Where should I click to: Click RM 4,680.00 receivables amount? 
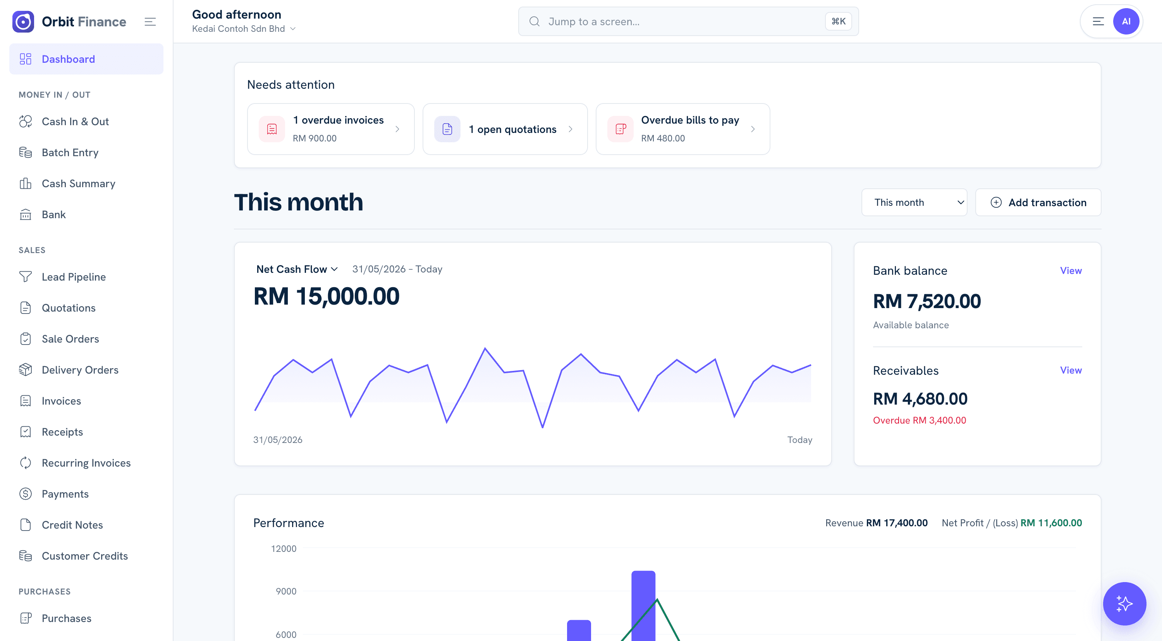click(x=920, y=399)
